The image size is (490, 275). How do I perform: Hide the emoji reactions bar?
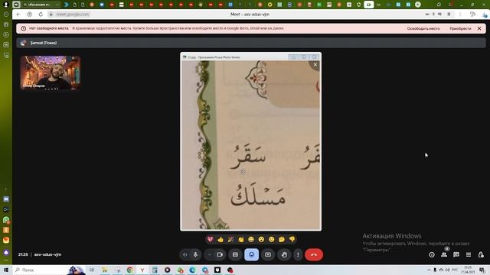pyautogui.click(x=252, y=254)
